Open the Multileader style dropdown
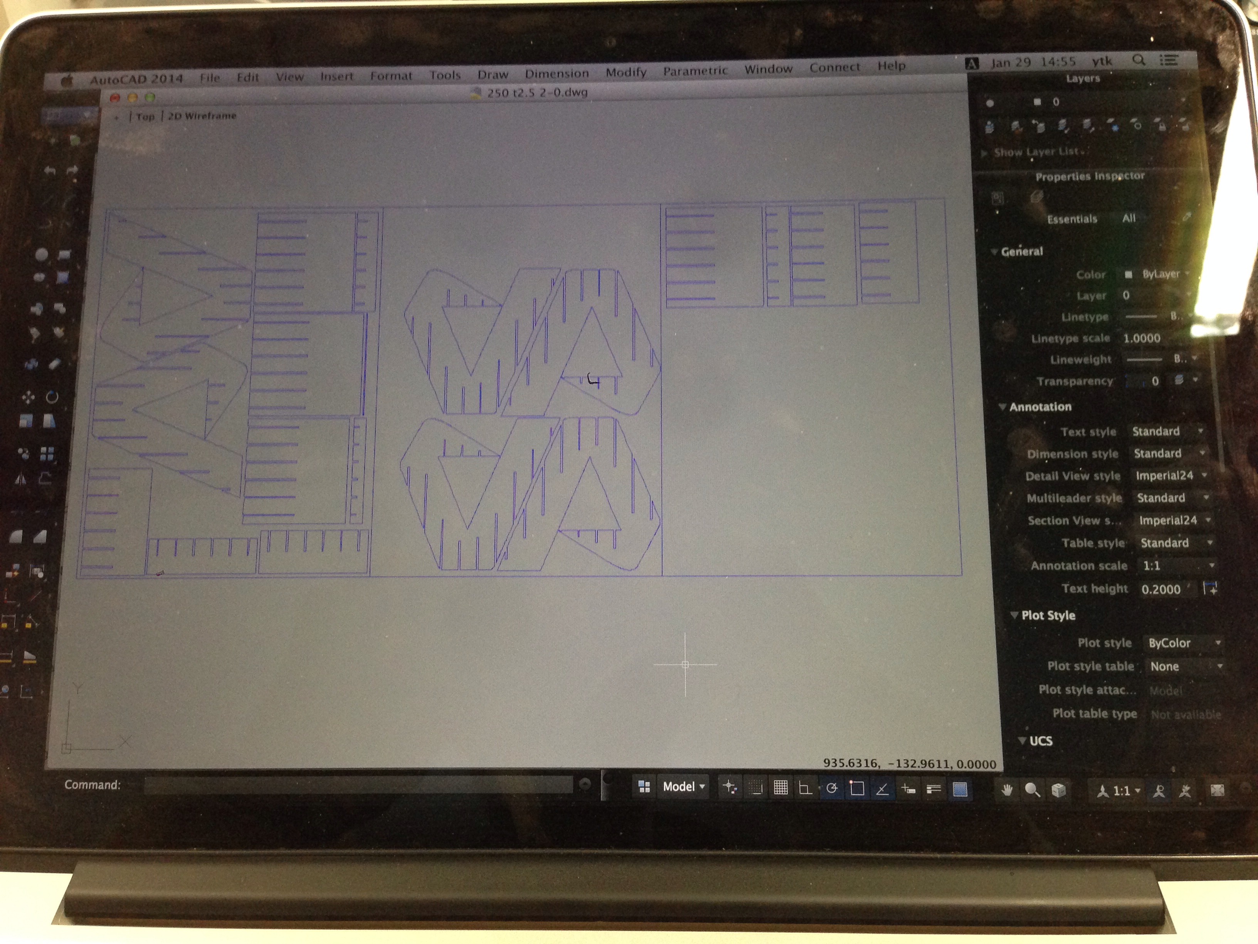This screenshot has width=1258, height=944. point(1173,497)
